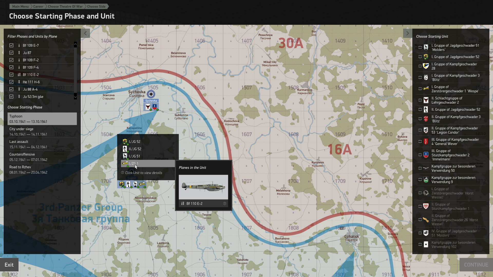493x277 pixels.
Task: Go back to Choose Theatre Of War
Action: [65, 6]
